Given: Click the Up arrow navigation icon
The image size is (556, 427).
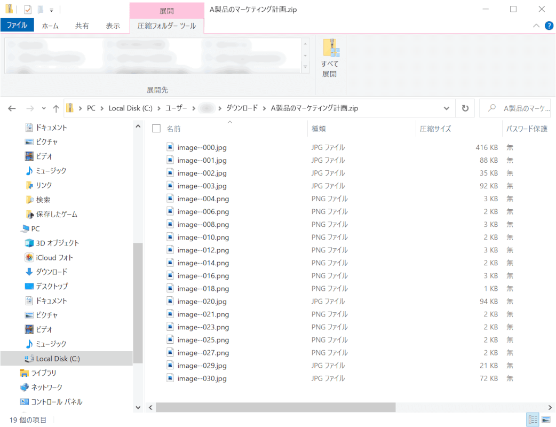Looking at the screenshot, I should [56, 108].
